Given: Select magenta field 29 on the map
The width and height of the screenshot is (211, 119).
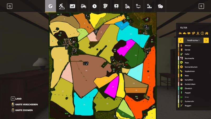Looking at the screenshot, I should click(113, 87).
